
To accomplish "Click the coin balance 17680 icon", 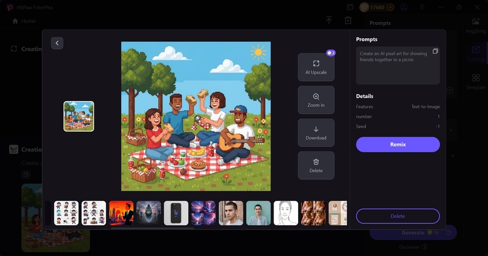I will (x=364, y=7).
